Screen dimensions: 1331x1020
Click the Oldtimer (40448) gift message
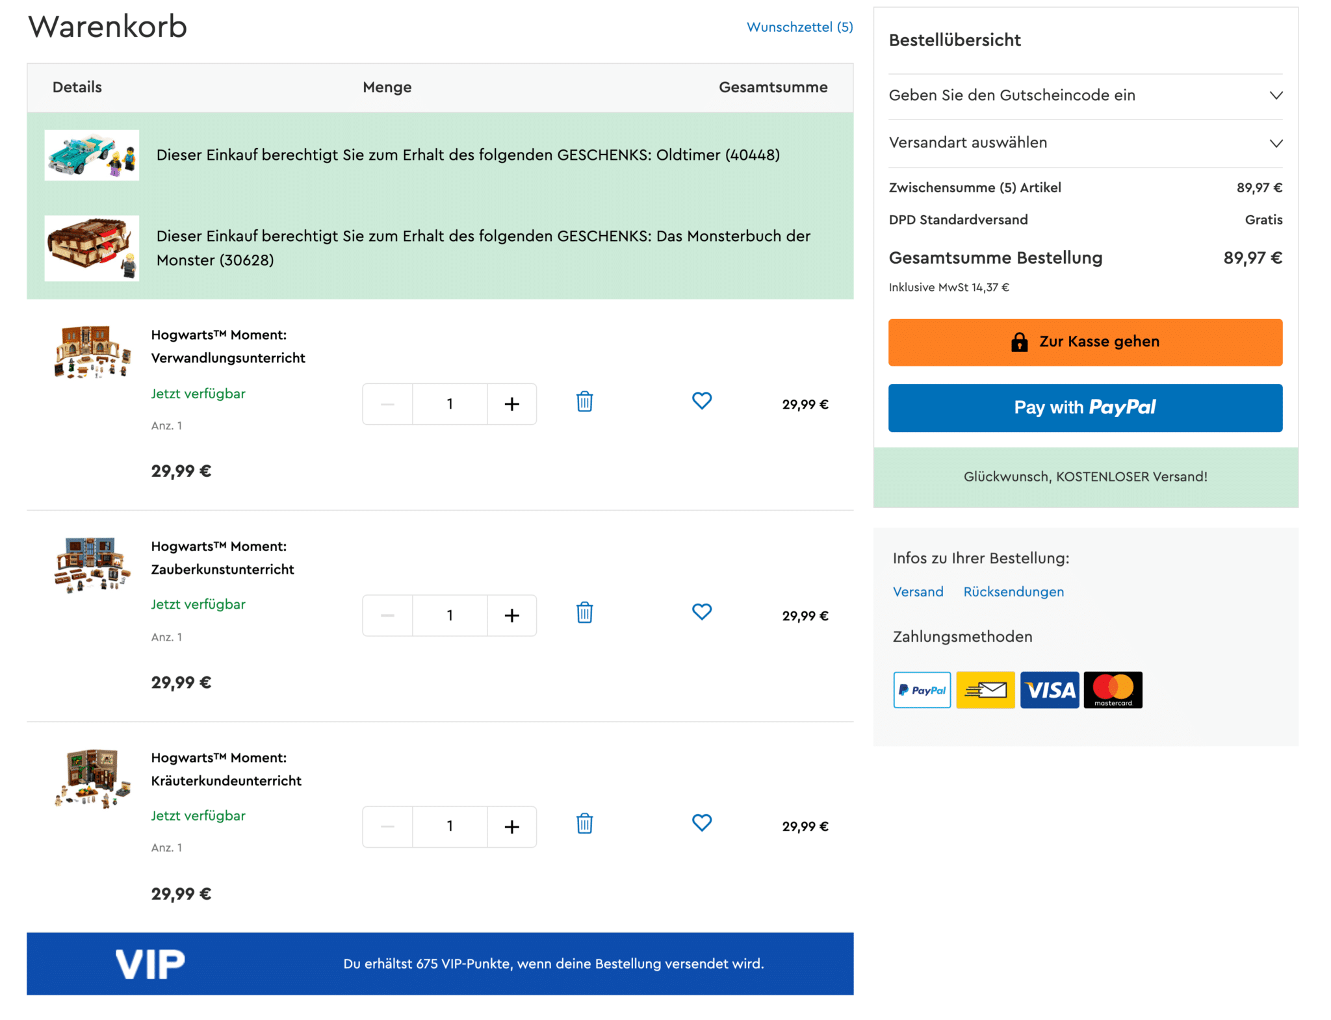468,155
